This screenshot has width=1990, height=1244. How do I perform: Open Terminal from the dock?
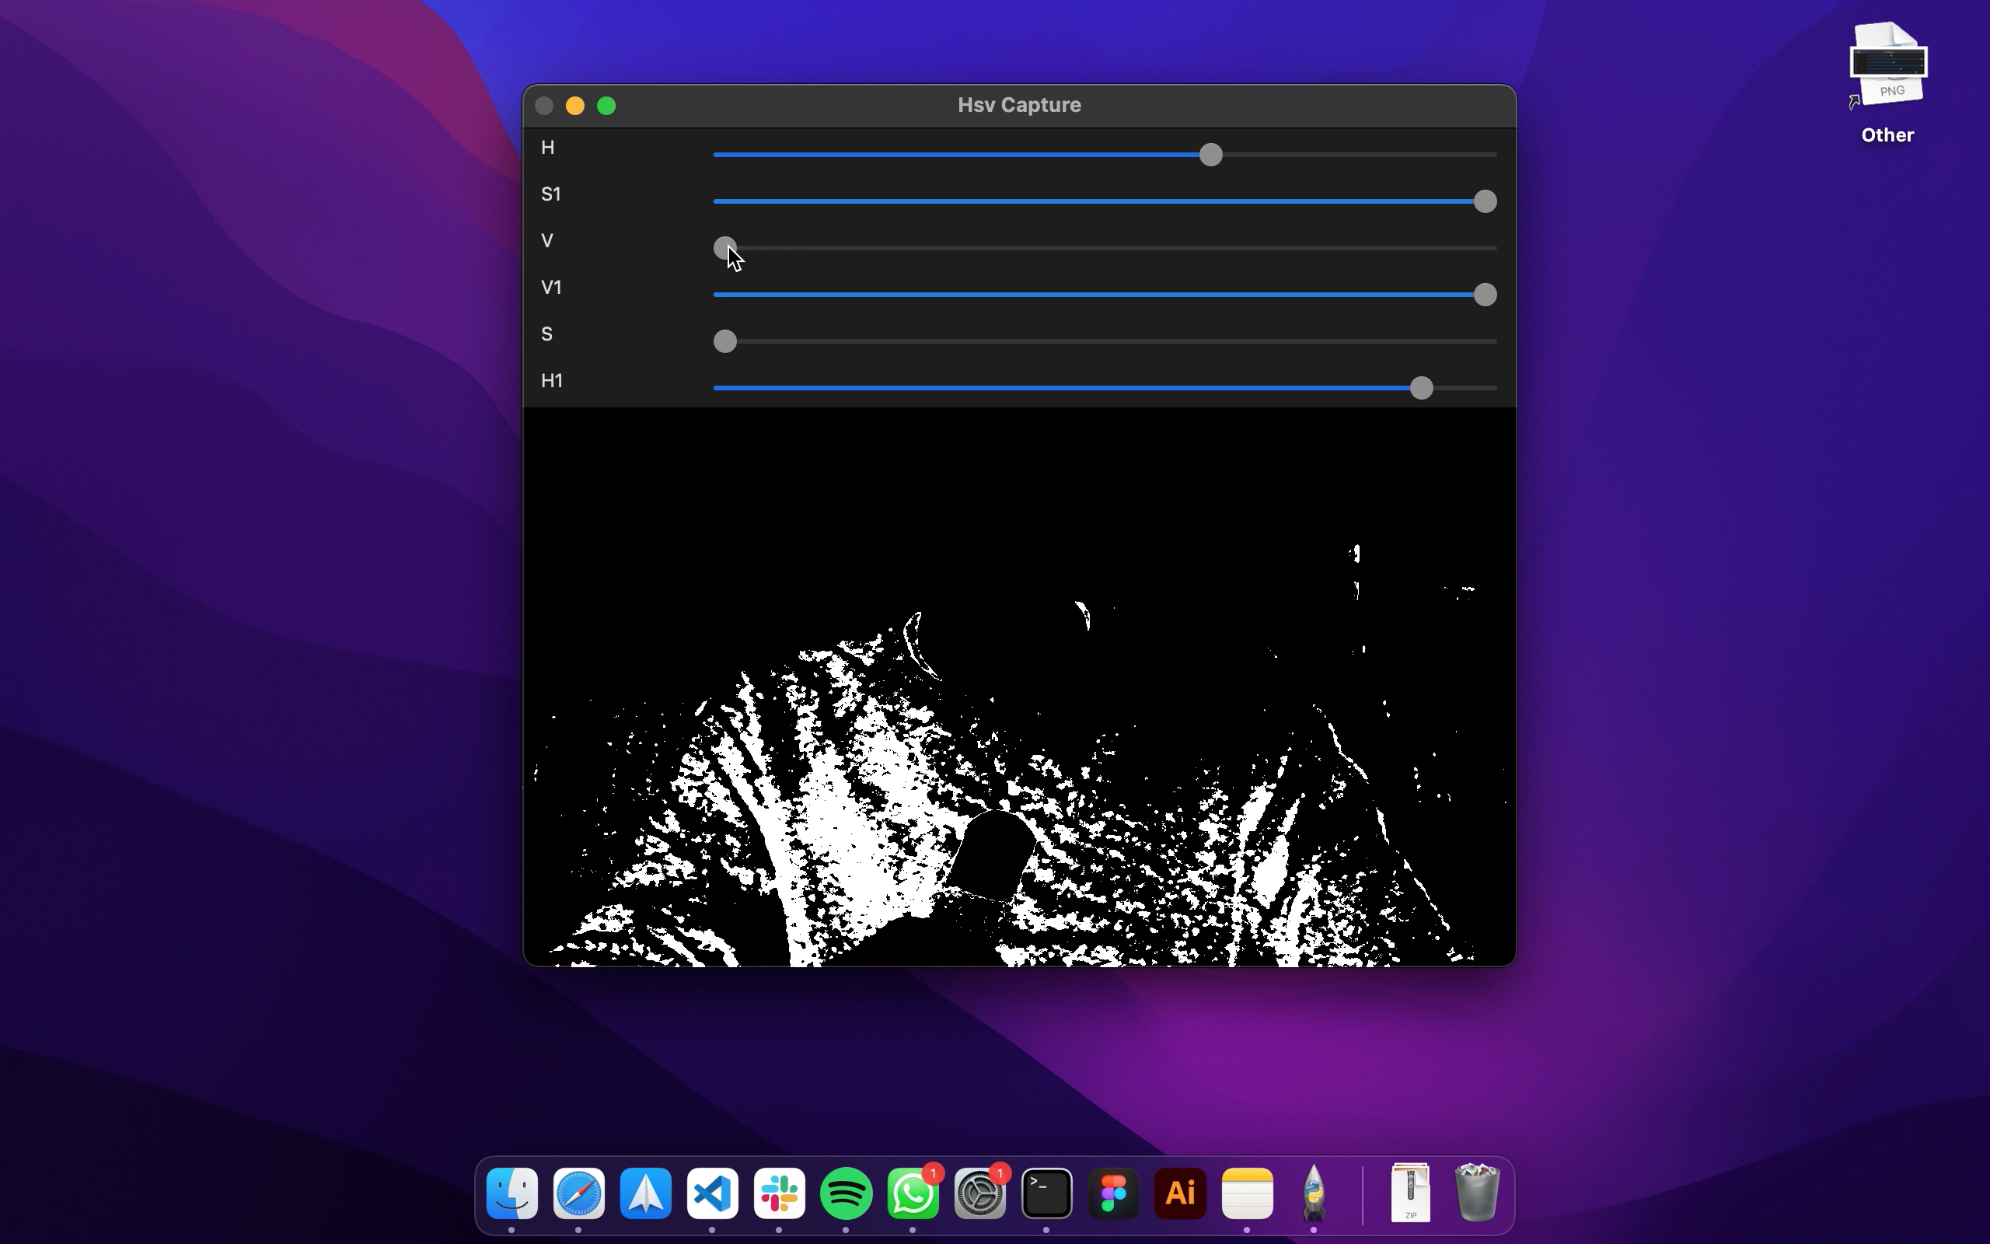point(1046,1193)
